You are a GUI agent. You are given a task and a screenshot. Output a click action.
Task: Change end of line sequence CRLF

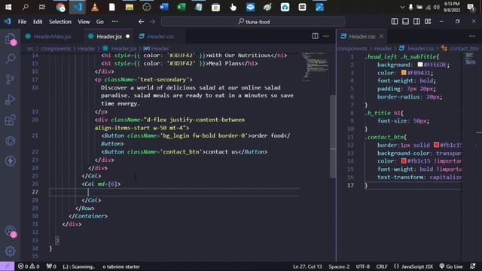pyautogui.click(x=382, y=266)
